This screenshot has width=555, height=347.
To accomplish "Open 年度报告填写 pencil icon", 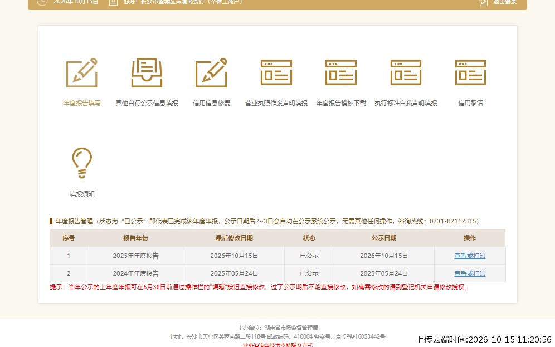I will pyautogui.click(x=82, y=72).
